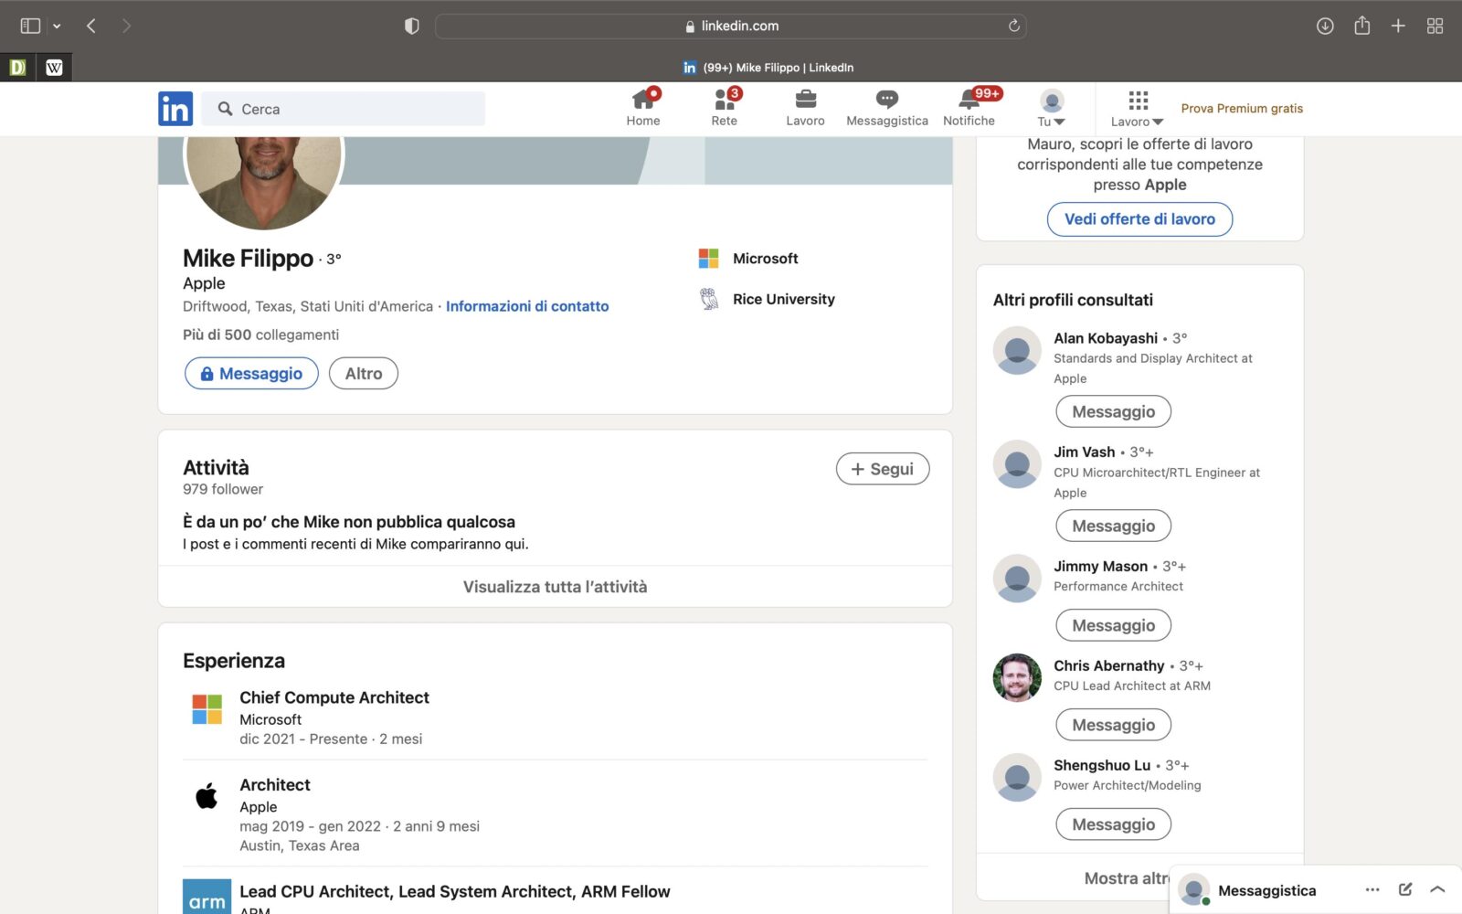Message Alan Kobayashi
Viewport: 1462px width, 914px height.
1113,411
